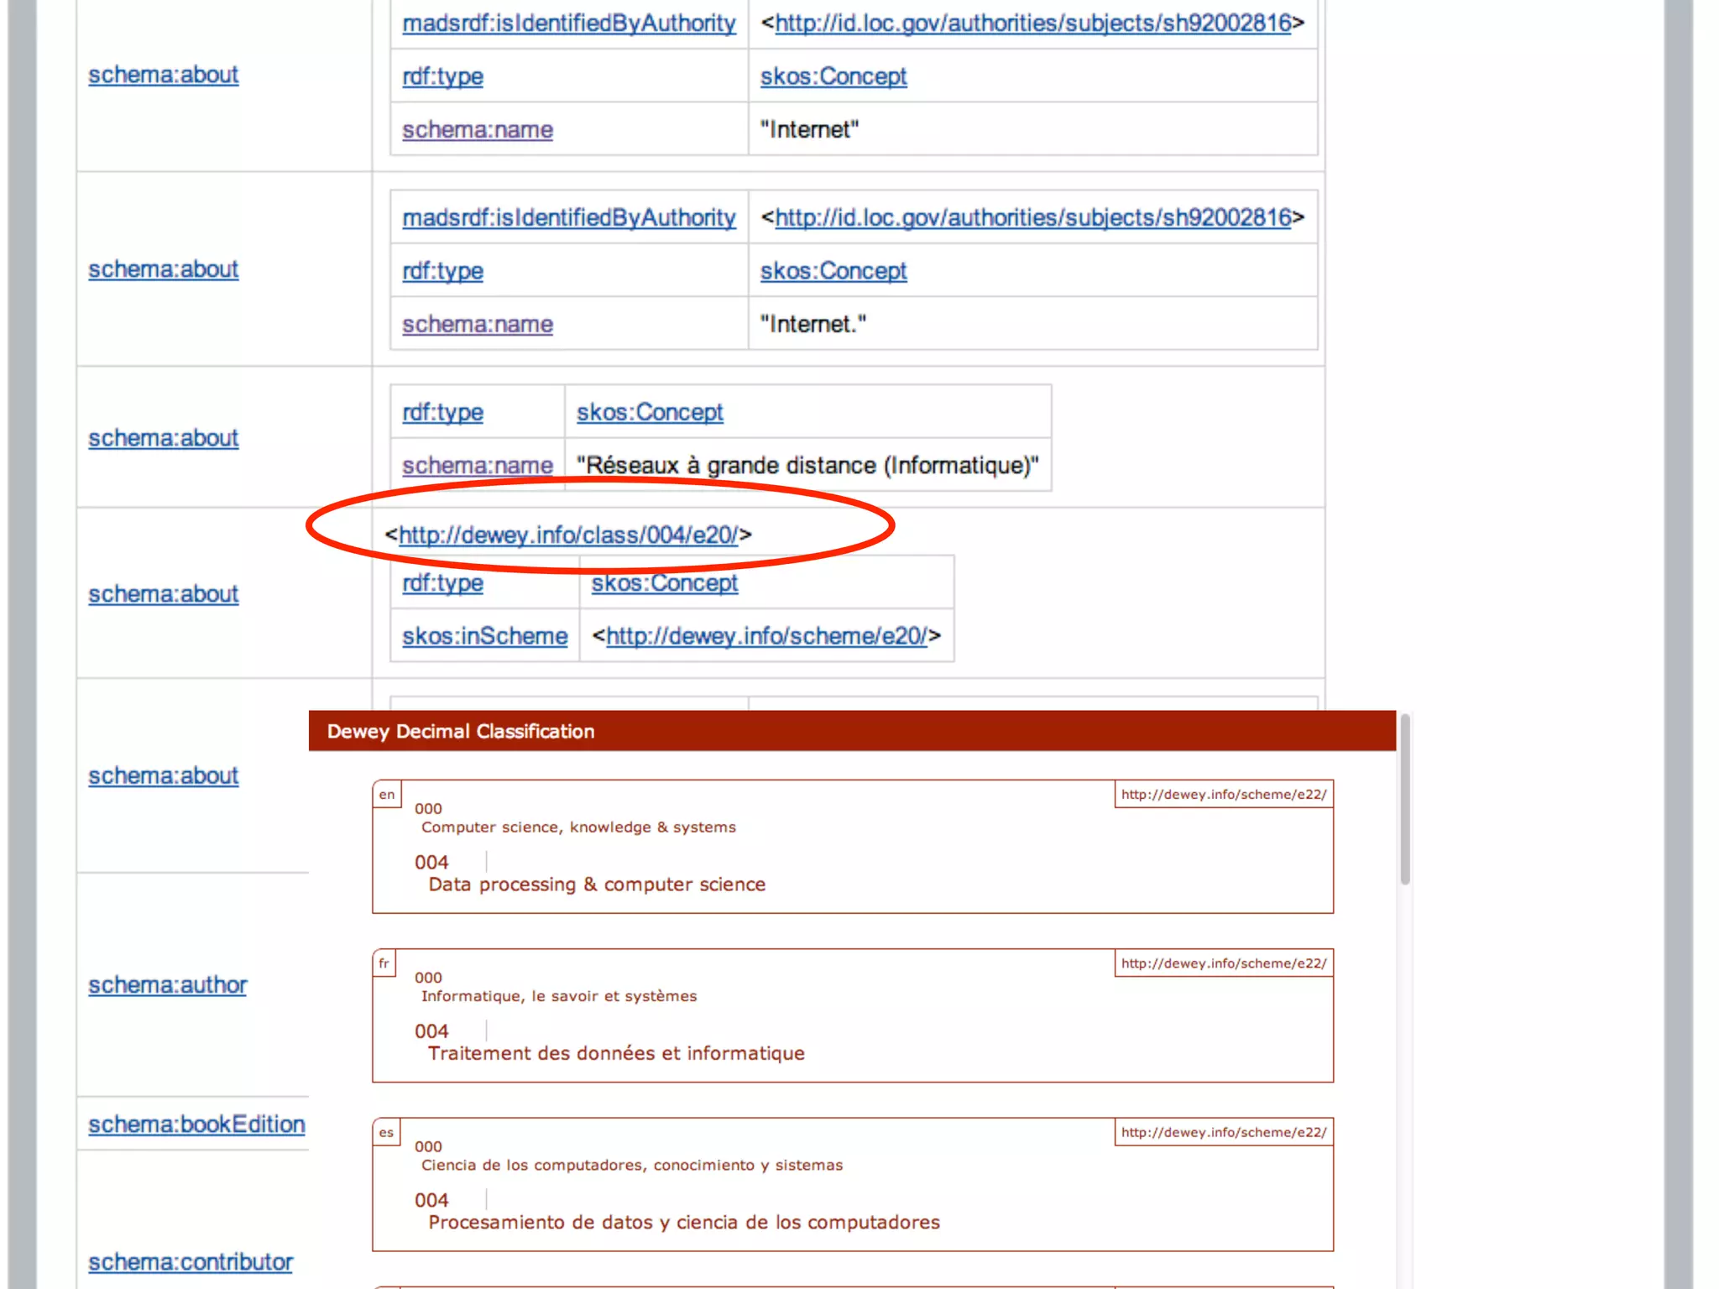Click English scheme e22 URL label
The height and width of the screenshot is (1289, 1719).
tap(1223, 794)
